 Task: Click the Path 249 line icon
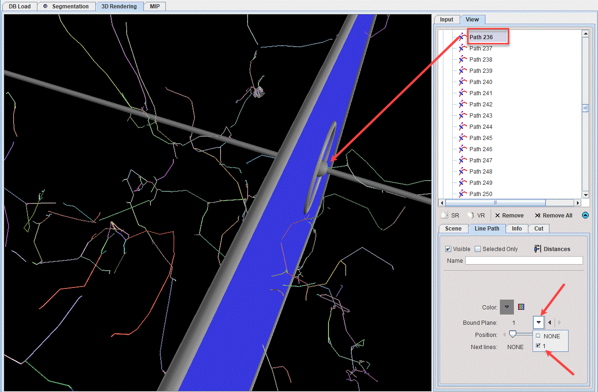coord(463,182)
